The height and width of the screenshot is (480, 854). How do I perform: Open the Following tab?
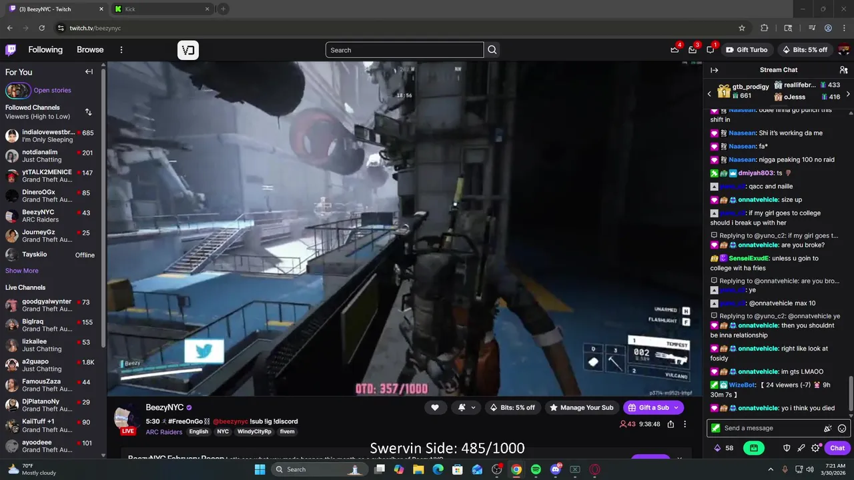tap(45, 50)
